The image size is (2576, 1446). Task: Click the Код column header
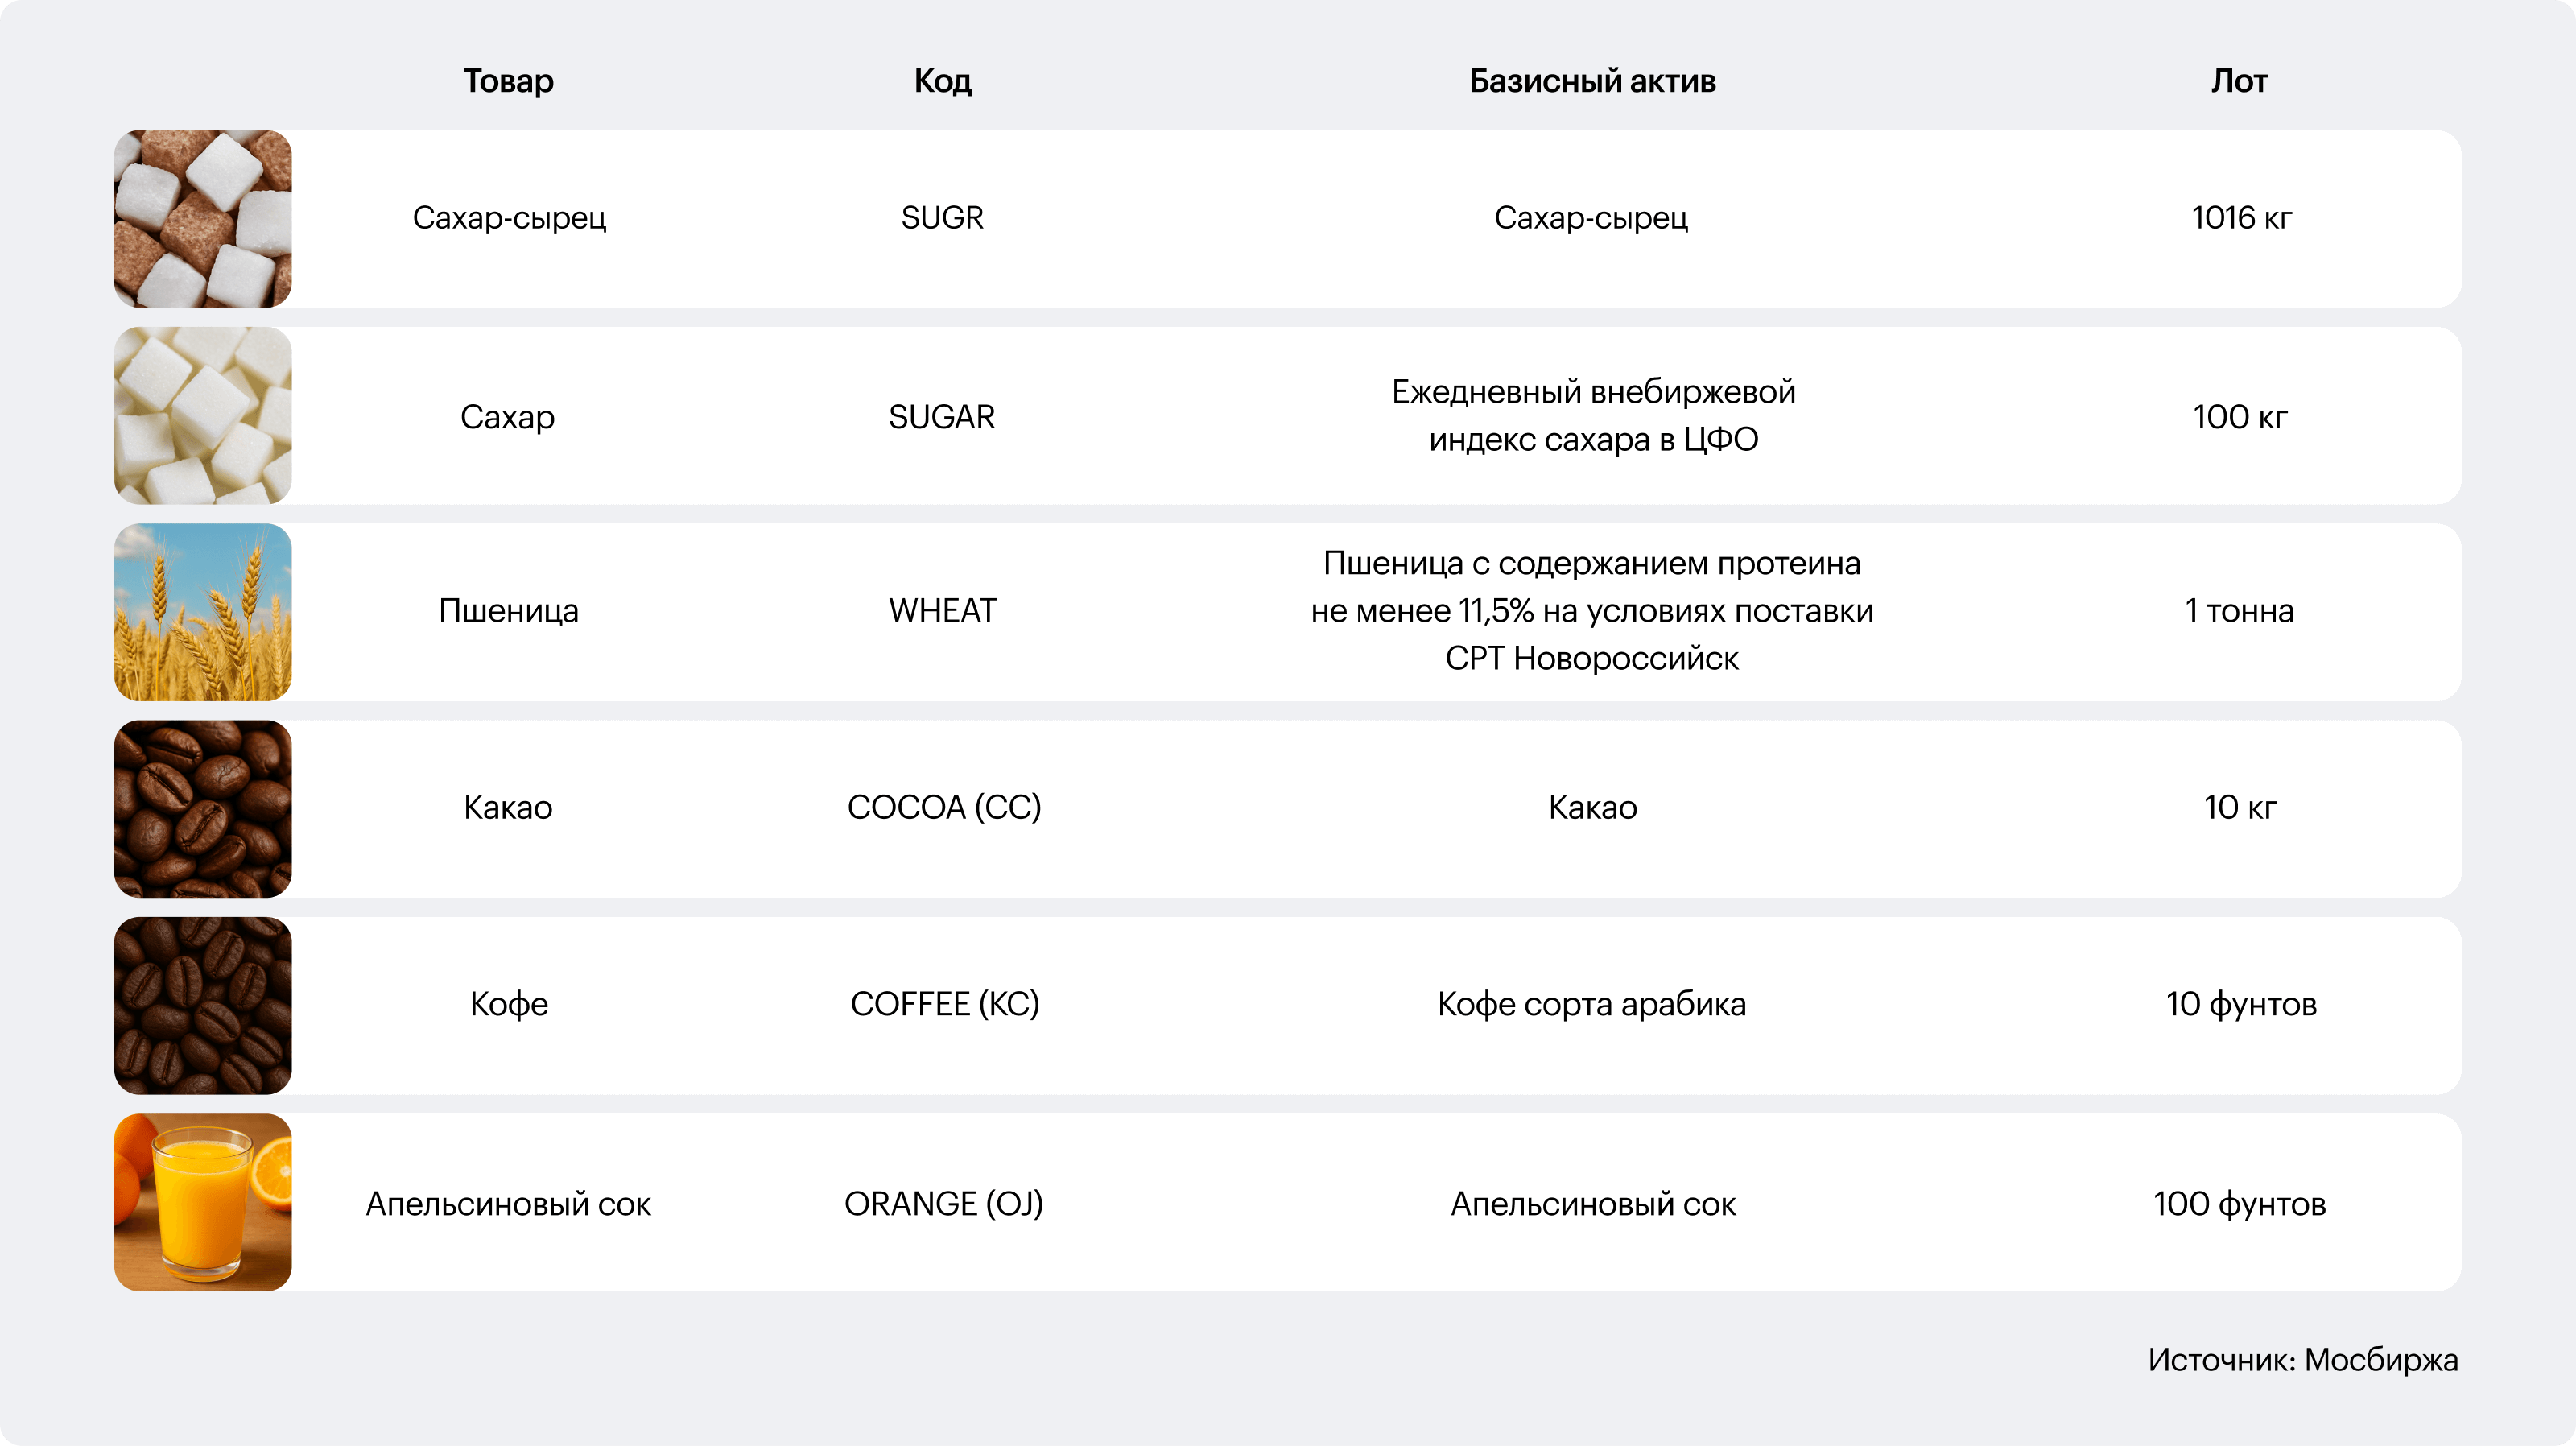(942, 81)
